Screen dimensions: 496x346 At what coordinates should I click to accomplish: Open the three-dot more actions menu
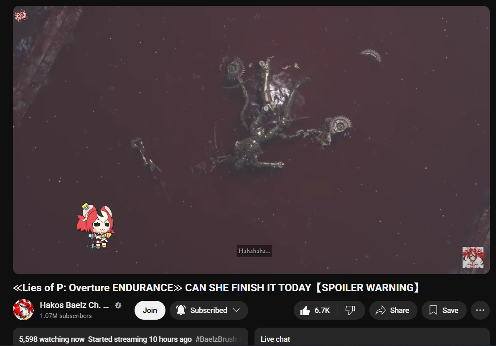(480, 310)
